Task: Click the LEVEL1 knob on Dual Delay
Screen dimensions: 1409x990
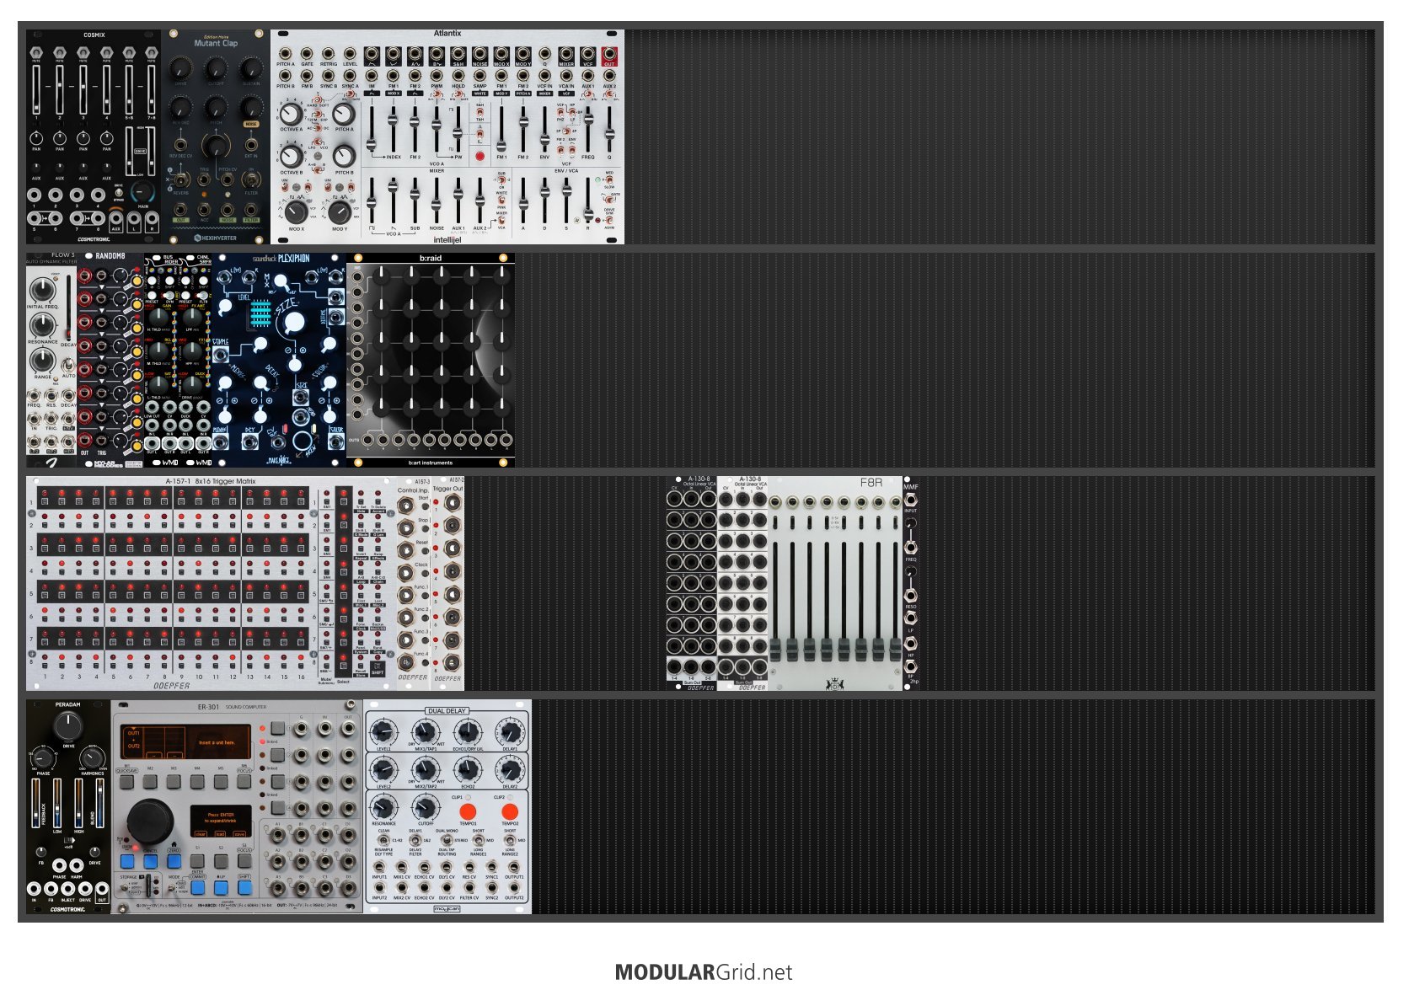Action: point(383,730)
